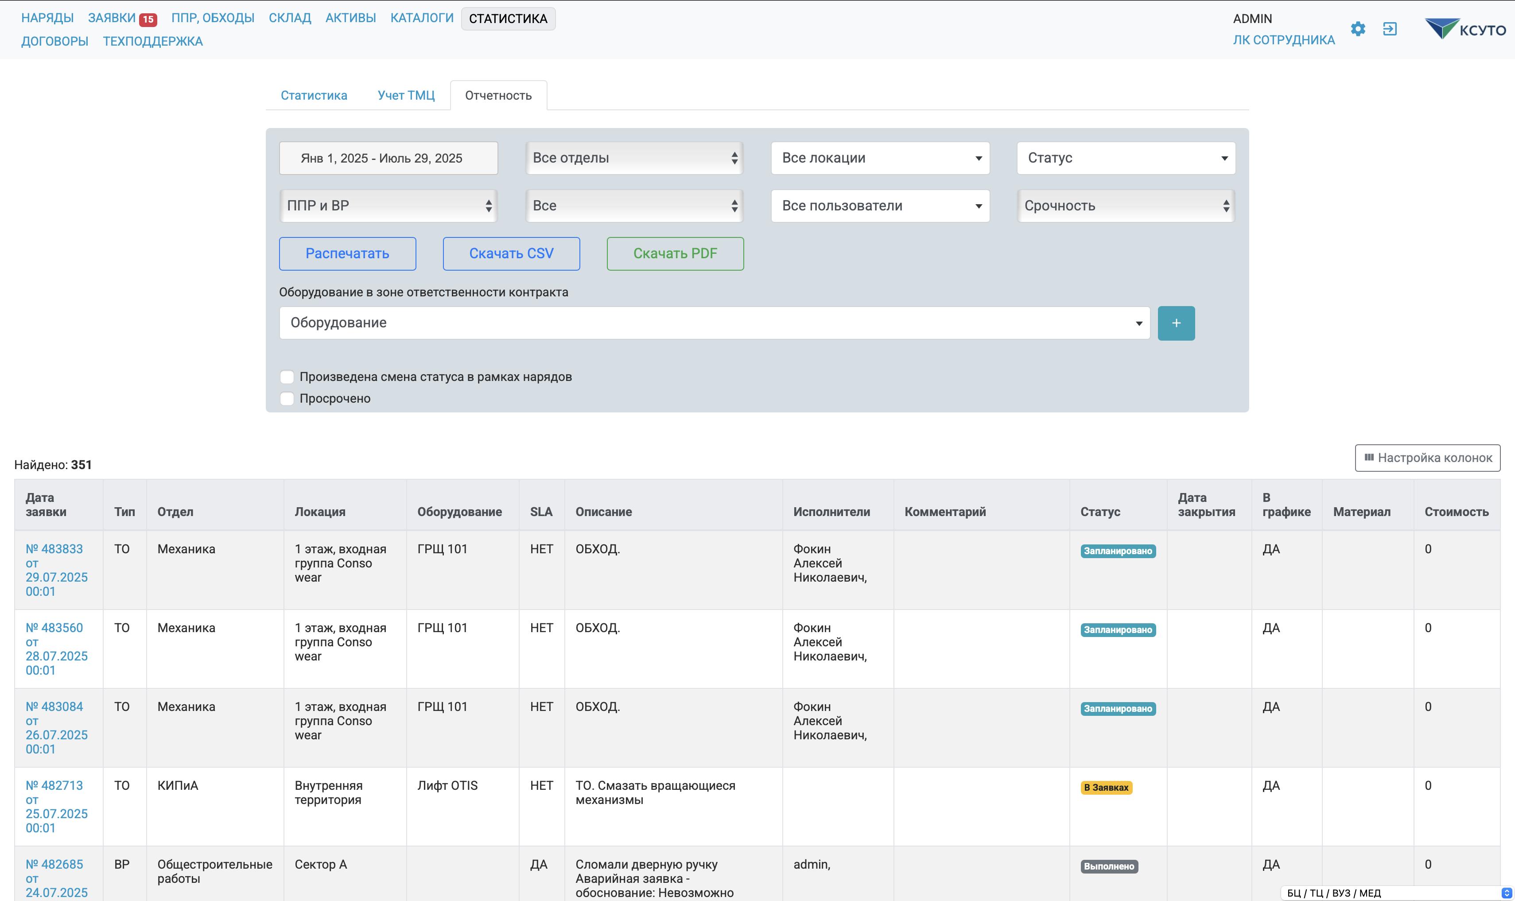
Task: Click the Запланировано status badge for № 483833
Action: [1118, 551]
